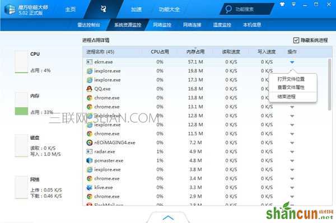This screenshot has width=336, height=223.
Task: Expand operations arrow for ekrn.exe
Action: pyautogui.click(x=292, y=62)
